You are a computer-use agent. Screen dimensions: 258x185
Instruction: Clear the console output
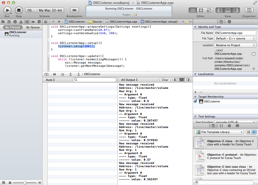pyautogui.click(x=165, y=80)
